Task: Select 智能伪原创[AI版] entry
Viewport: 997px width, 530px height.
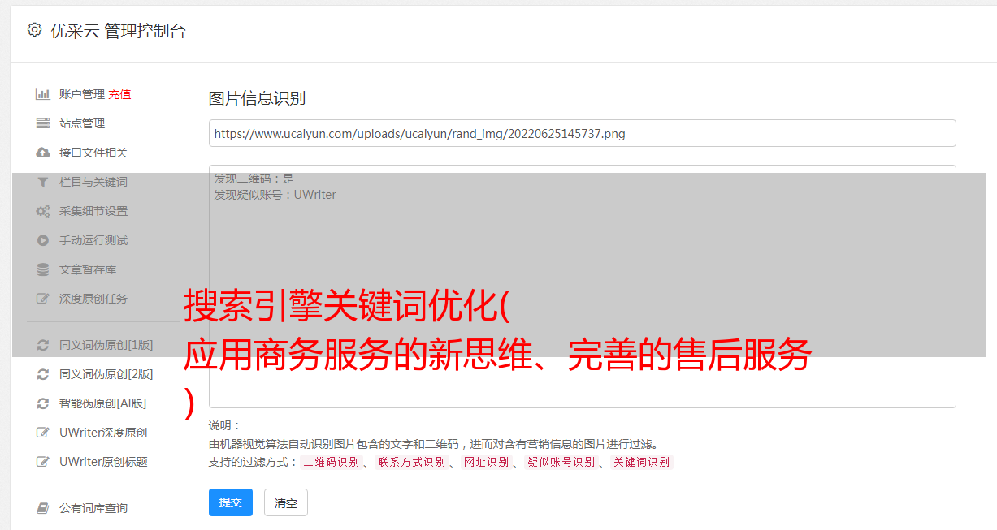Action: 103,403
